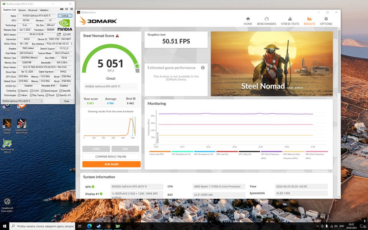This screenshot has width=368, height=230.
Task: Toggle the DirectML checkbox
Action: [x=61, y=90]
